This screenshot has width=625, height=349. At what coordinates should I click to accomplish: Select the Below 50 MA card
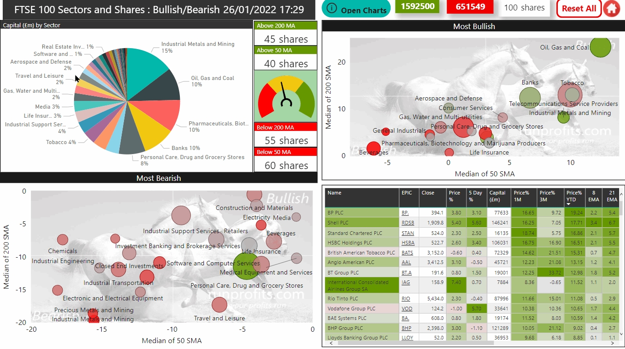pos(286,160)
